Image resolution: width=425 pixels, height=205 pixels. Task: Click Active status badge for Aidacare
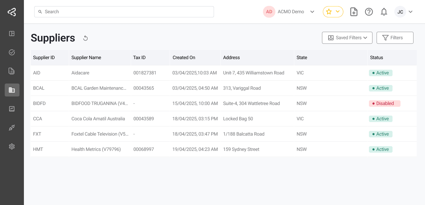click(381, 73)
